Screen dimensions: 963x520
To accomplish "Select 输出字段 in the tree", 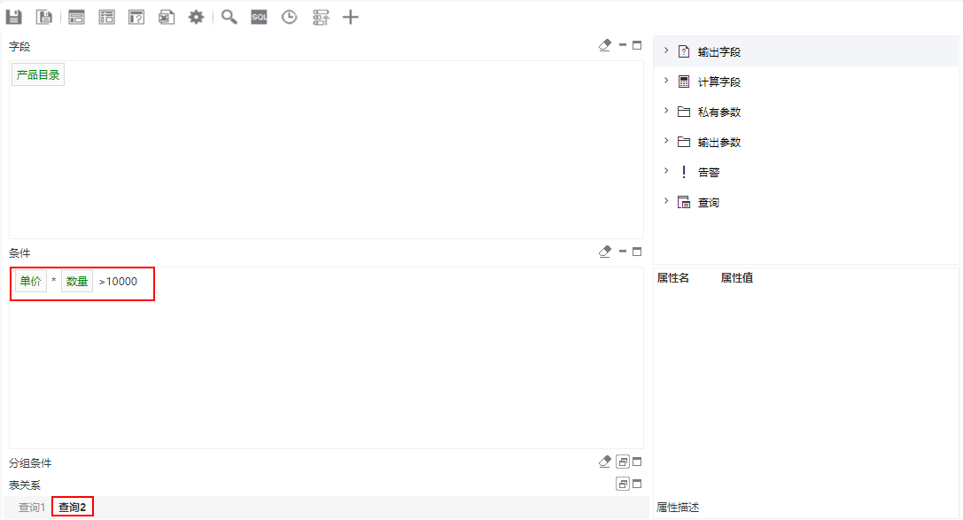I will pos(719,51).
